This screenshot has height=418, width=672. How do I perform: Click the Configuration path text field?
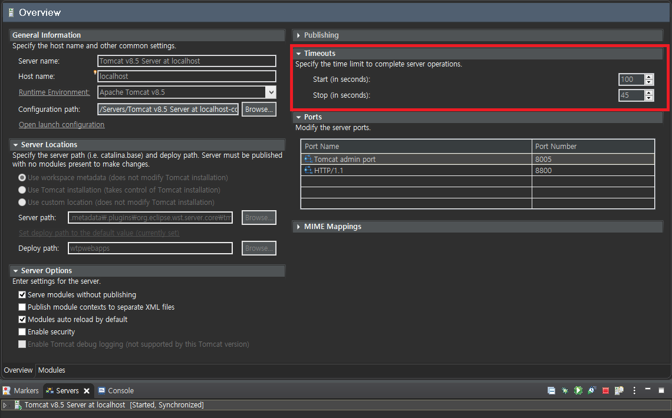[x=168, y=109]
